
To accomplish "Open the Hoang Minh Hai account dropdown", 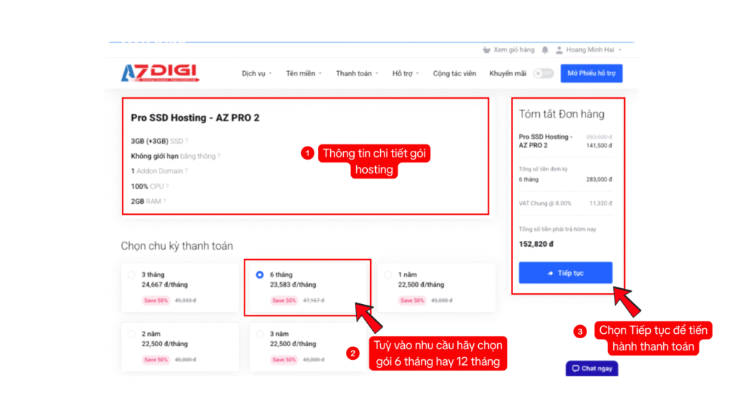I will pyautogui.click(x=588, y=50).
